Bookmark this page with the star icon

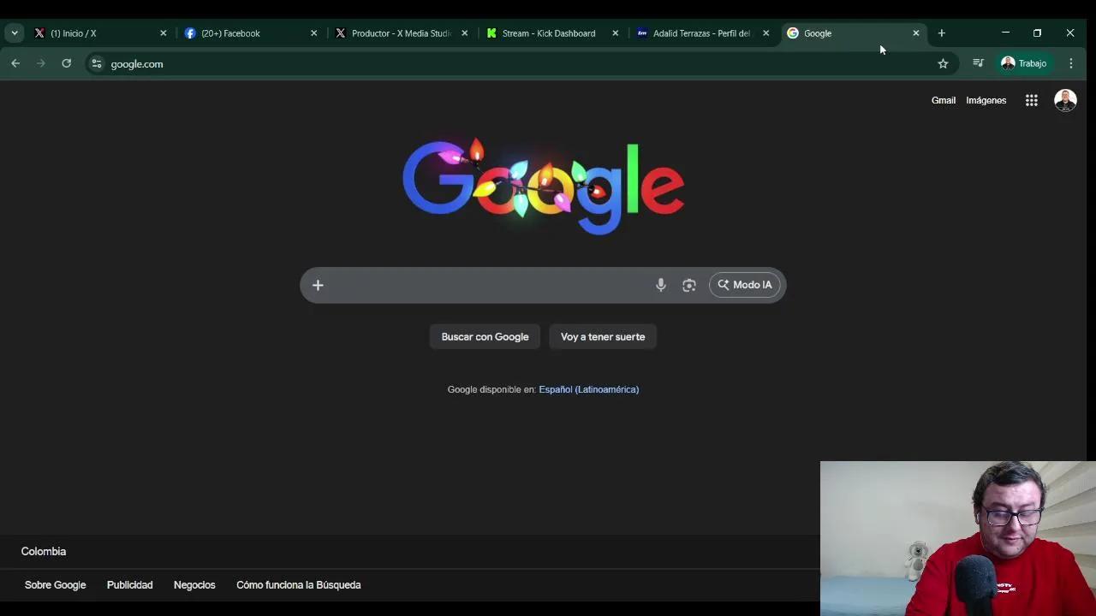[943, 63]
